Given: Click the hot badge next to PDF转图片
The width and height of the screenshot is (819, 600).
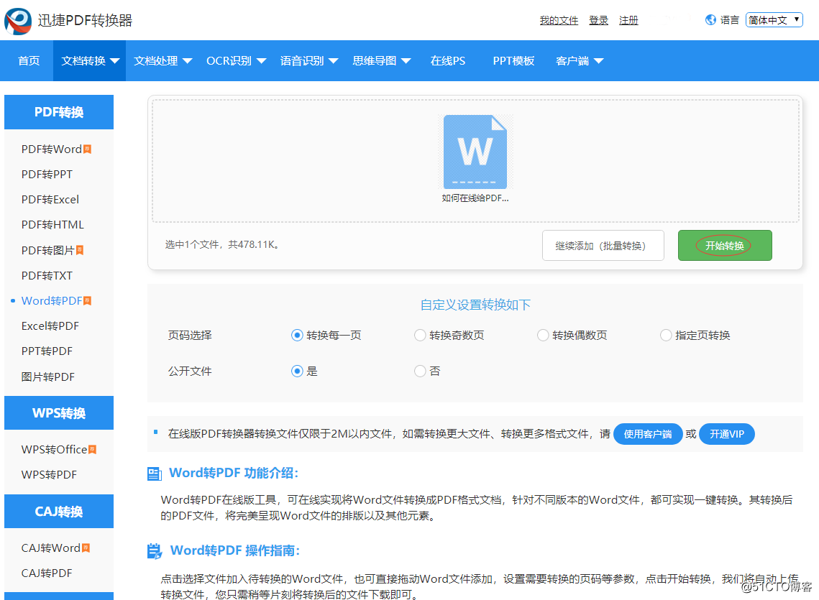Looking at the screenshot, I should [80, 250].
